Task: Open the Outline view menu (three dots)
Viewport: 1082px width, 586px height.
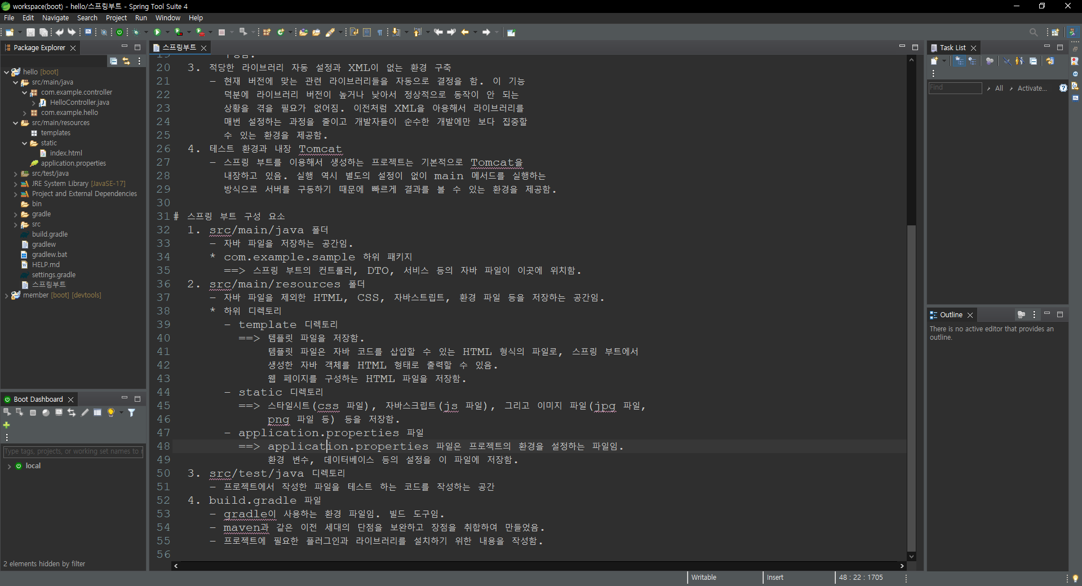Action: (1034, 315)
